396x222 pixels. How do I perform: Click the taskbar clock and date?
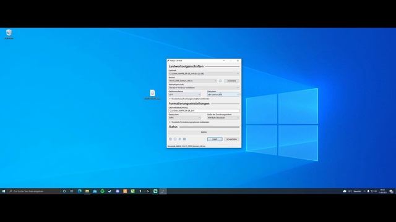pyautogui.click(x=382, y=191)
